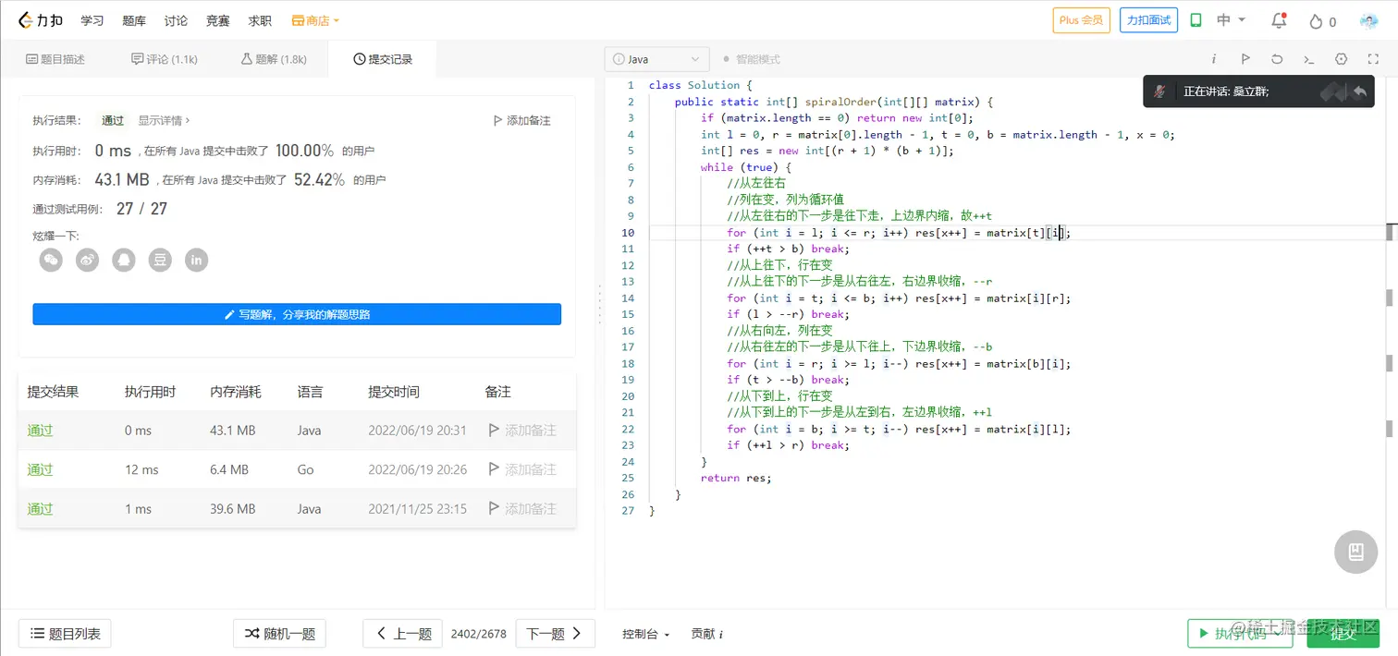This screenshot has width=1398, height=656.
Task: Open the 求职 menu
Action: click(x=260, y=20)
